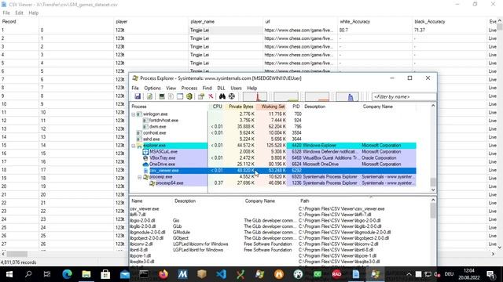
Task: Launch Firefox from the taskbar
Action: point(163,274)
